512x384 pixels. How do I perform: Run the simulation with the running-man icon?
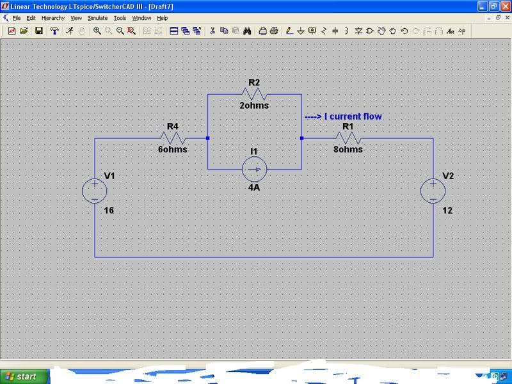point(70,31)
